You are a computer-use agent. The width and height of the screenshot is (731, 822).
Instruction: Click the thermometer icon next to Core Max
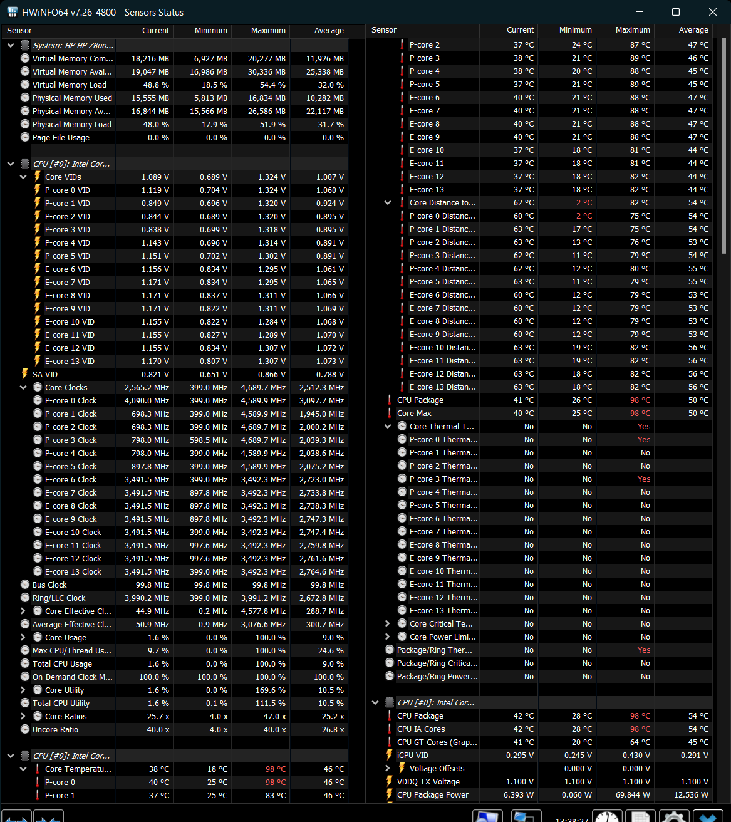(x=390, y=413)
